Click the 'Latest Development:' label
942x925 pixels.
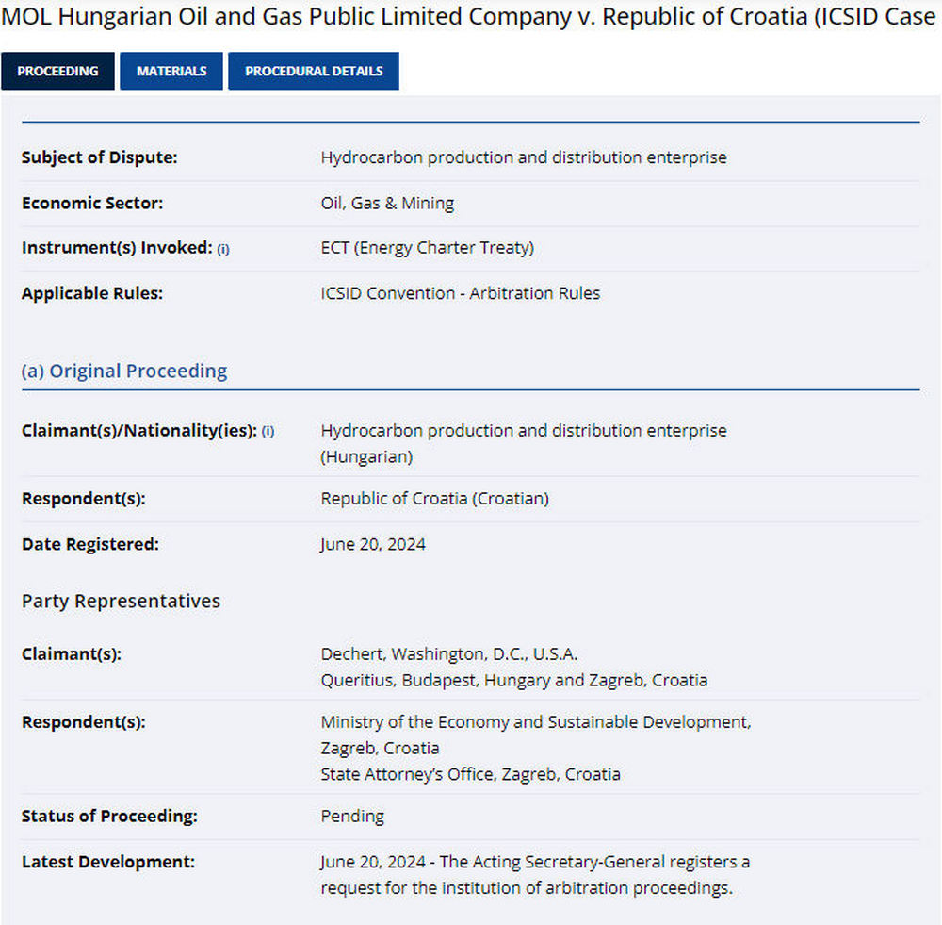tap(108, 862)
